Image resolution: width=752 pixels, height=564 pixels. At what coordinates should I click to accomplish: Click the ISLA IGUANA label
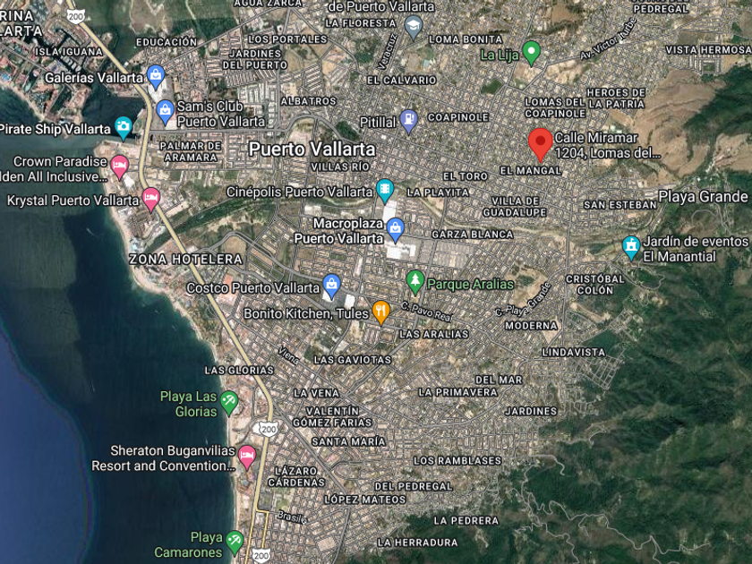[68, 52]
